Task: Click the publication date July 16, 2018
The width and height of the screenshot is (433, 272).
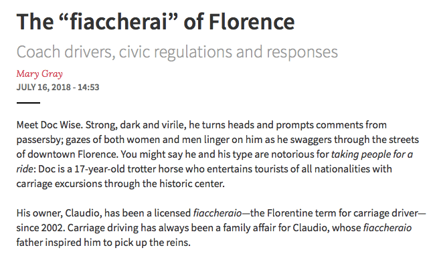Action: (x=43, y=87)
